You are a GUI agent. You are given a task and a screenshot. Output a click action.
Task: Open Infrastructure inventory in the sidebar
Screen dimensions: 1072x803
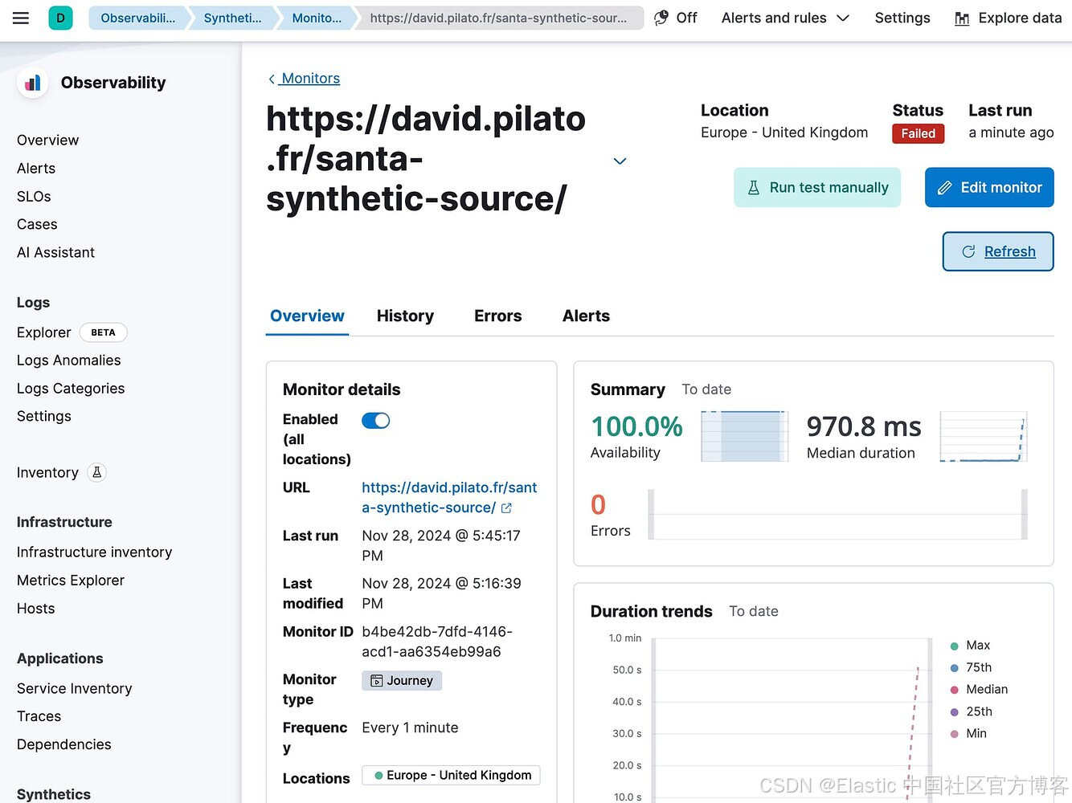(x=95, y=552)
